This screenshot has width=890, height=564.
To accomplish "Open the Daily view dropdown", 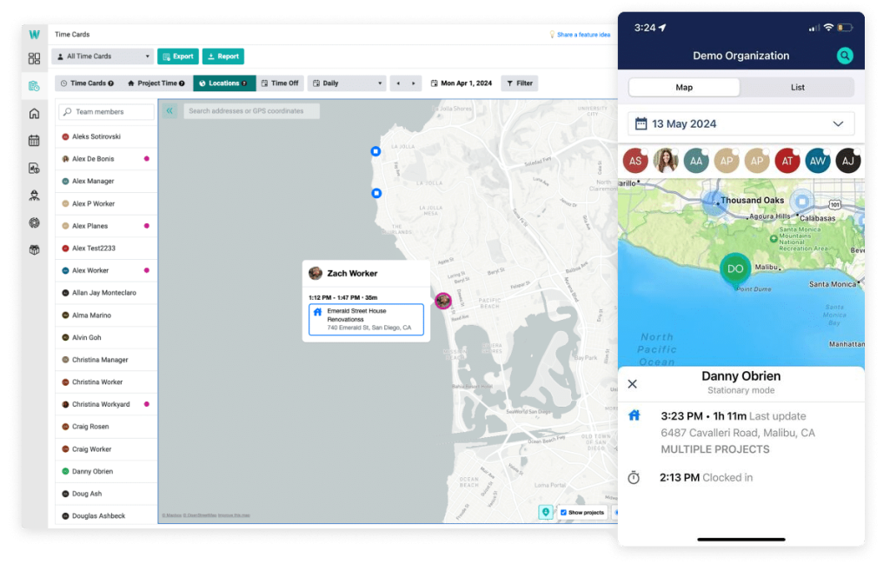I will click(x=346, y=83).
